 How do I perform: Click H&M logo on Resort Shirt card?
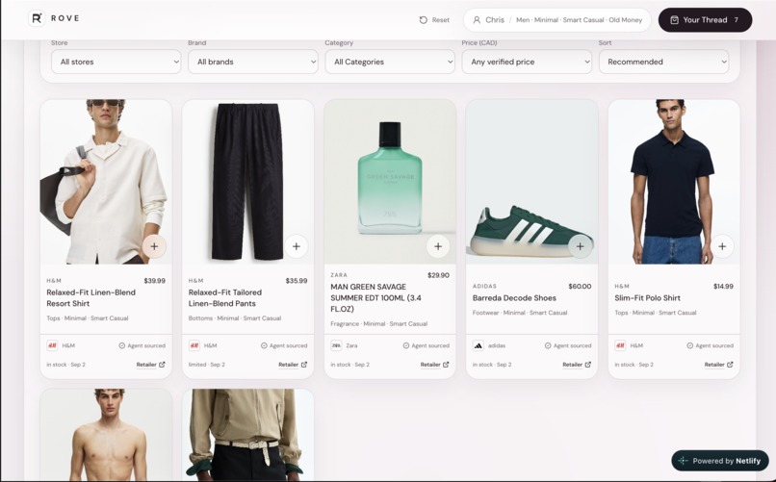[52, 345]
